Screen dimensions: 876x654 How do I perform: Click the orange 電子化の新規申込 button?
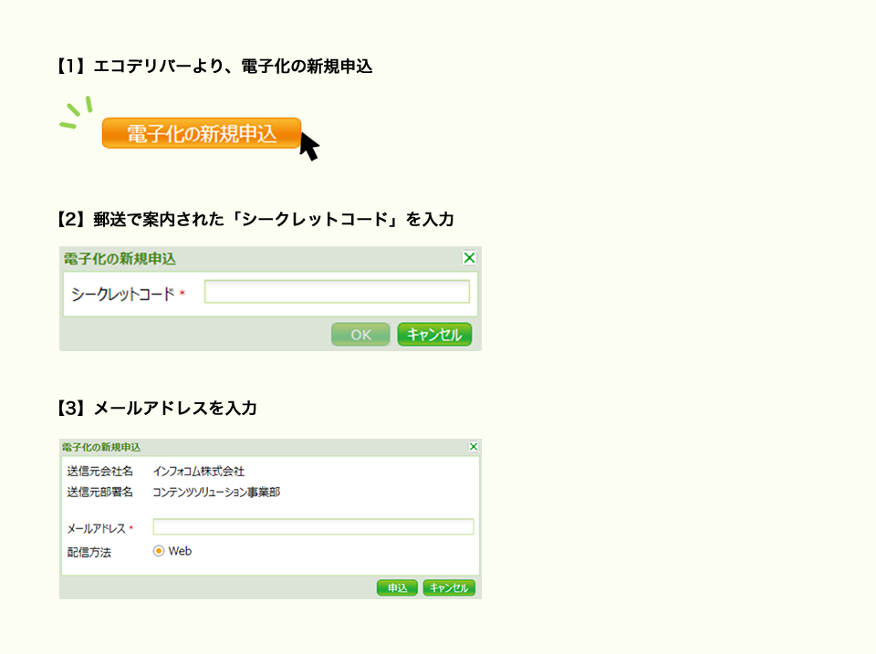pyautogui.click(x=201, y=133)
